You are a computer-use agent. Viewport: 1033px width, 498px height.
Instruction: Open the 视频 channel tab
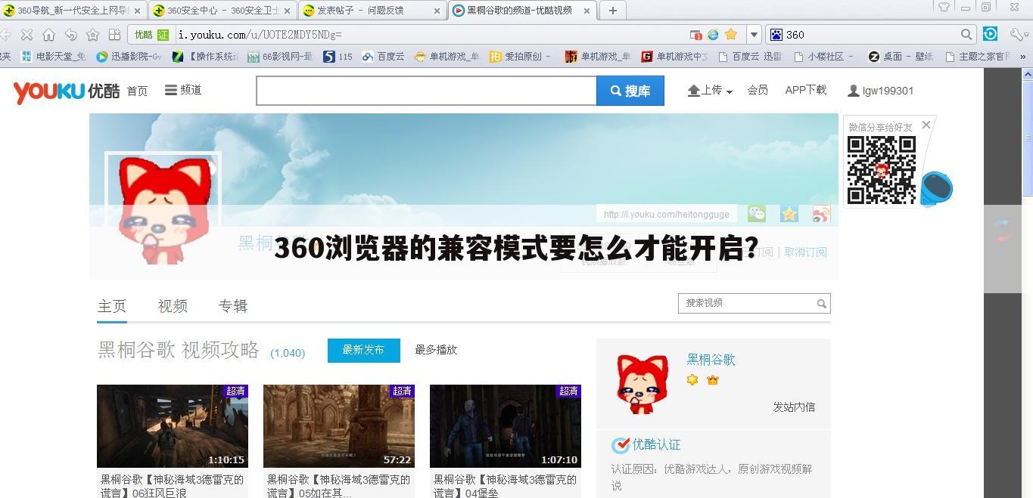(173, 306)
